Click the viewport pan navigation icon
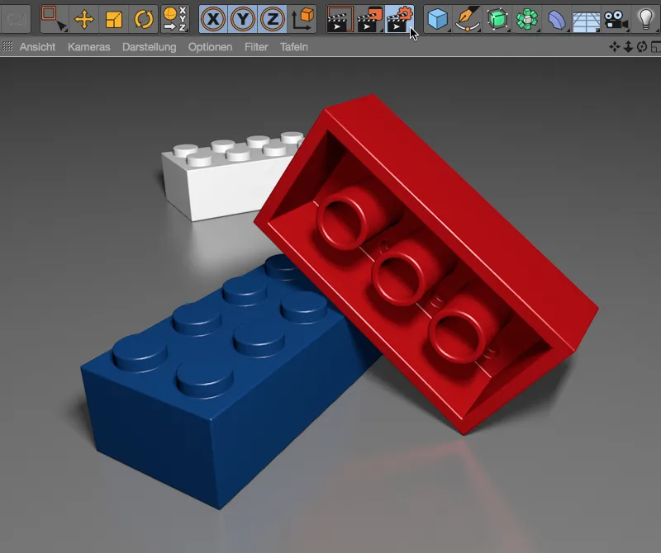Image resolution: width=661 pixels, height=553 pixels. coord(615,47)
